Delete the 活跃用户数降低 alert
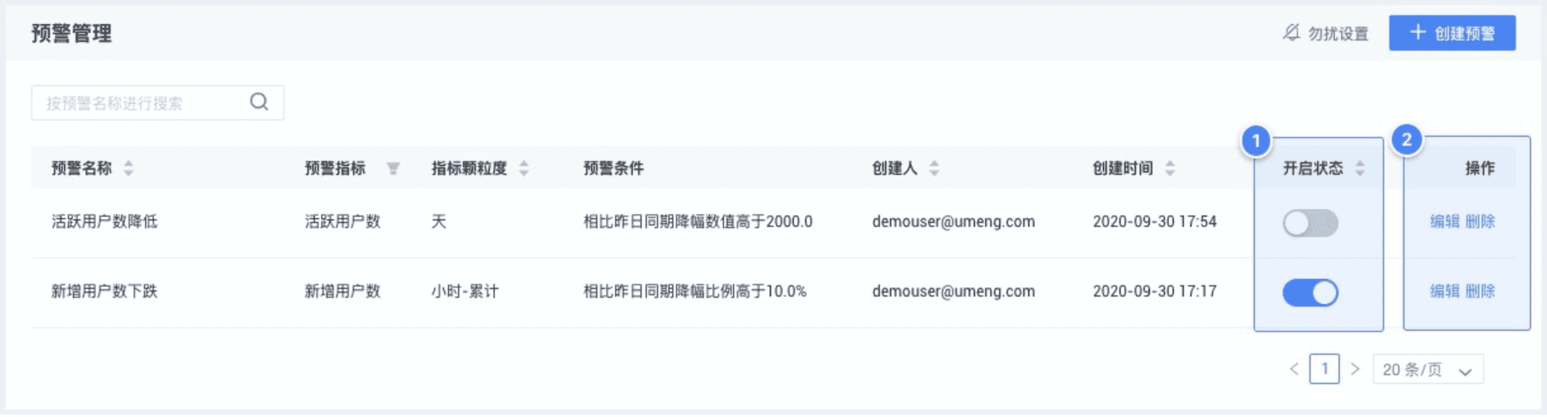This screenshot has width=1547, height=417. 1480,221
